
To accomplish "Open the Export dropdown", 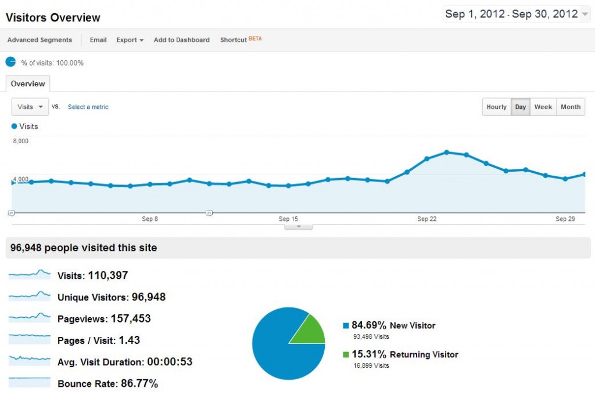I will click(x=130, y=40).
